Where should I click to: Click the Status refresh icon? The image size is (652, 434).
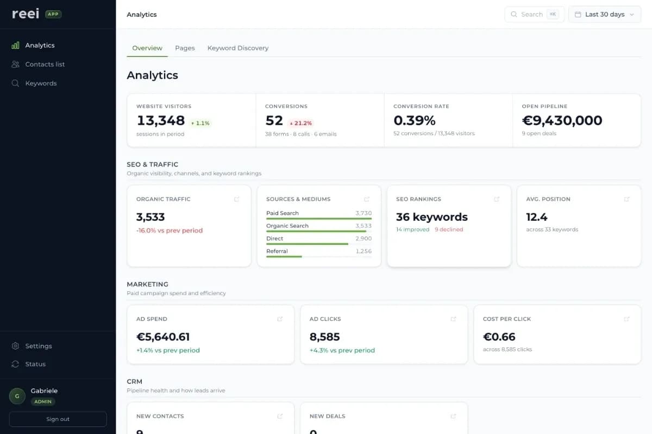click(15, 364)
